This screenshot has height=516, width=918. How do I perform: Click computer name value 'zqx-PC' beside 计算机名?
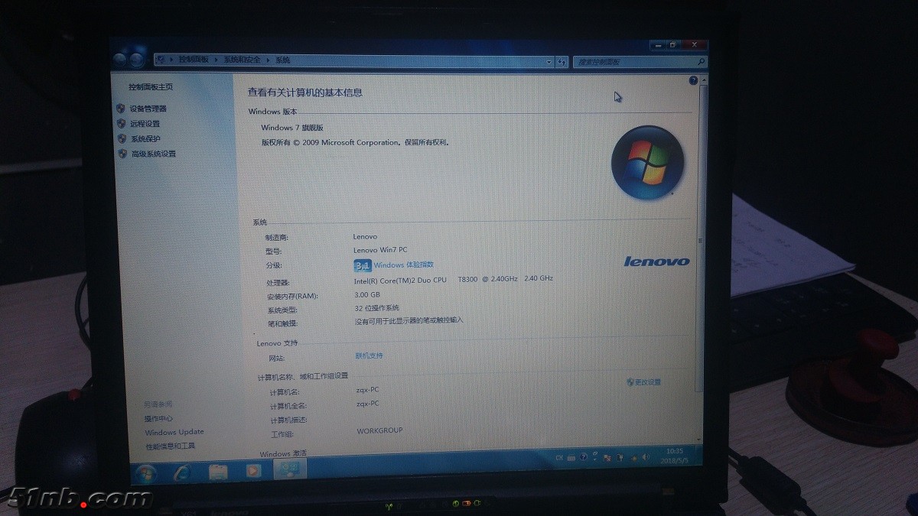367,389
